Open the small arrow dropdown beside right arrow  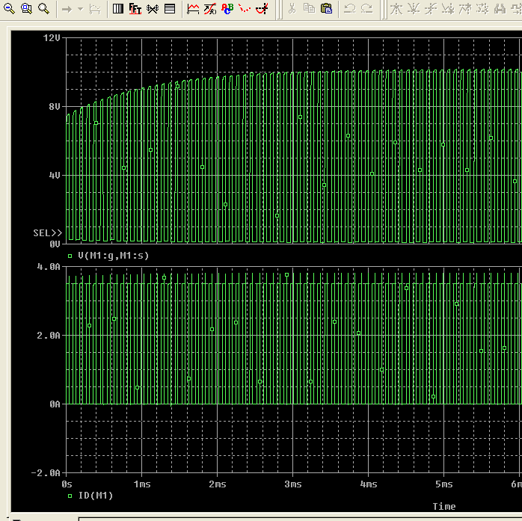[80, 9]
